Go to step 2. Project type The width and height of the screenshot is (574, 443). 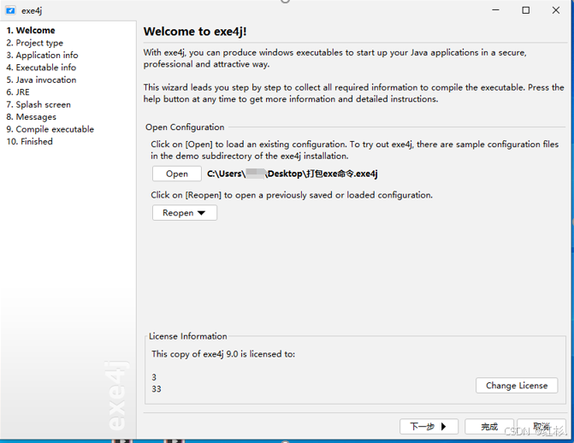pyautogui.click(x=35, y=43)
